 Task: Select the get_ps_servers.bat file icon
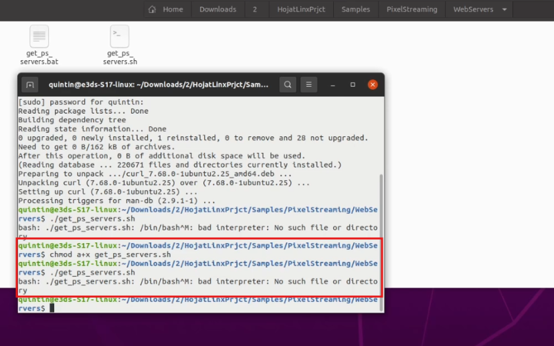39,36
